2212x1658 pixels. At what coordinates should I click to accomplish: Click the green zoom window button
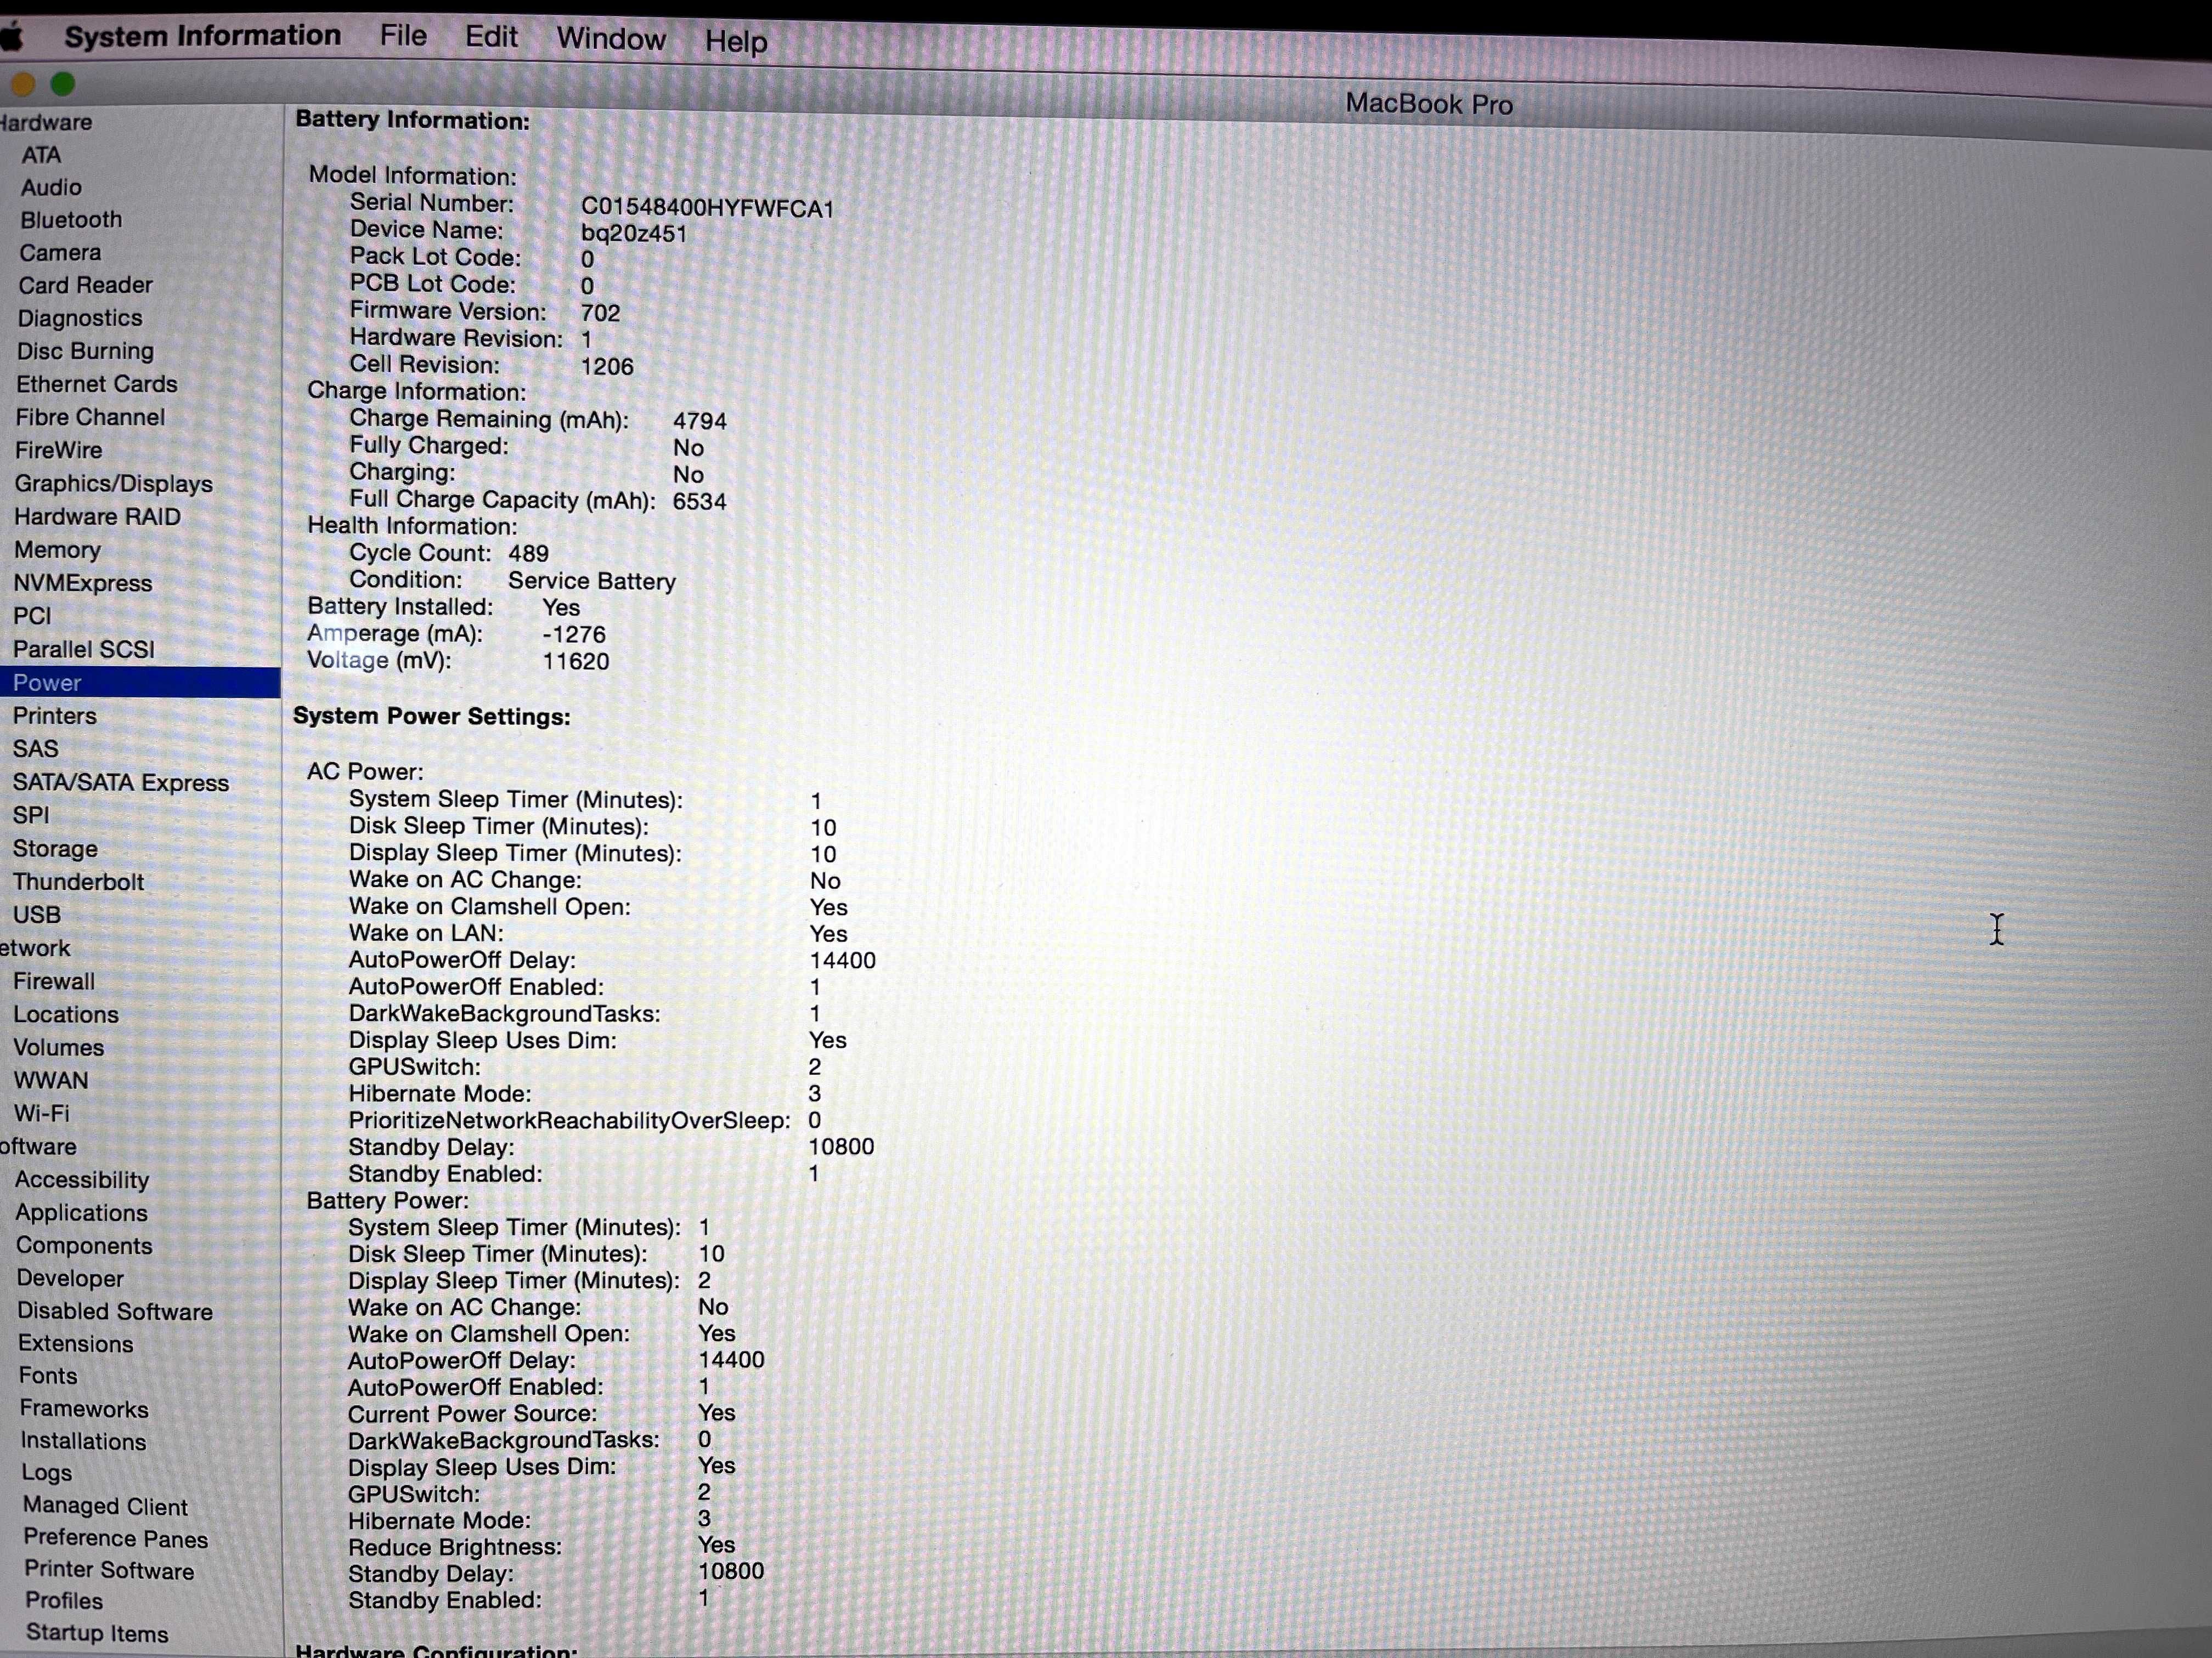click(63, 84)
